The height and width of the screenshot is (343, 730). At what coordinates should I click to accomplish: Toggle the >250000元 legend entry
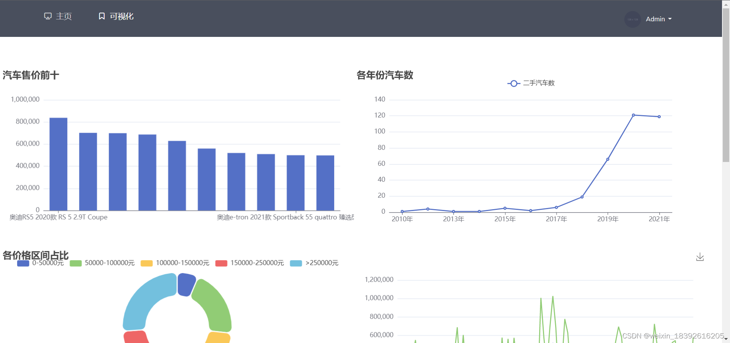pyautogui.click(x=314, y=263)
